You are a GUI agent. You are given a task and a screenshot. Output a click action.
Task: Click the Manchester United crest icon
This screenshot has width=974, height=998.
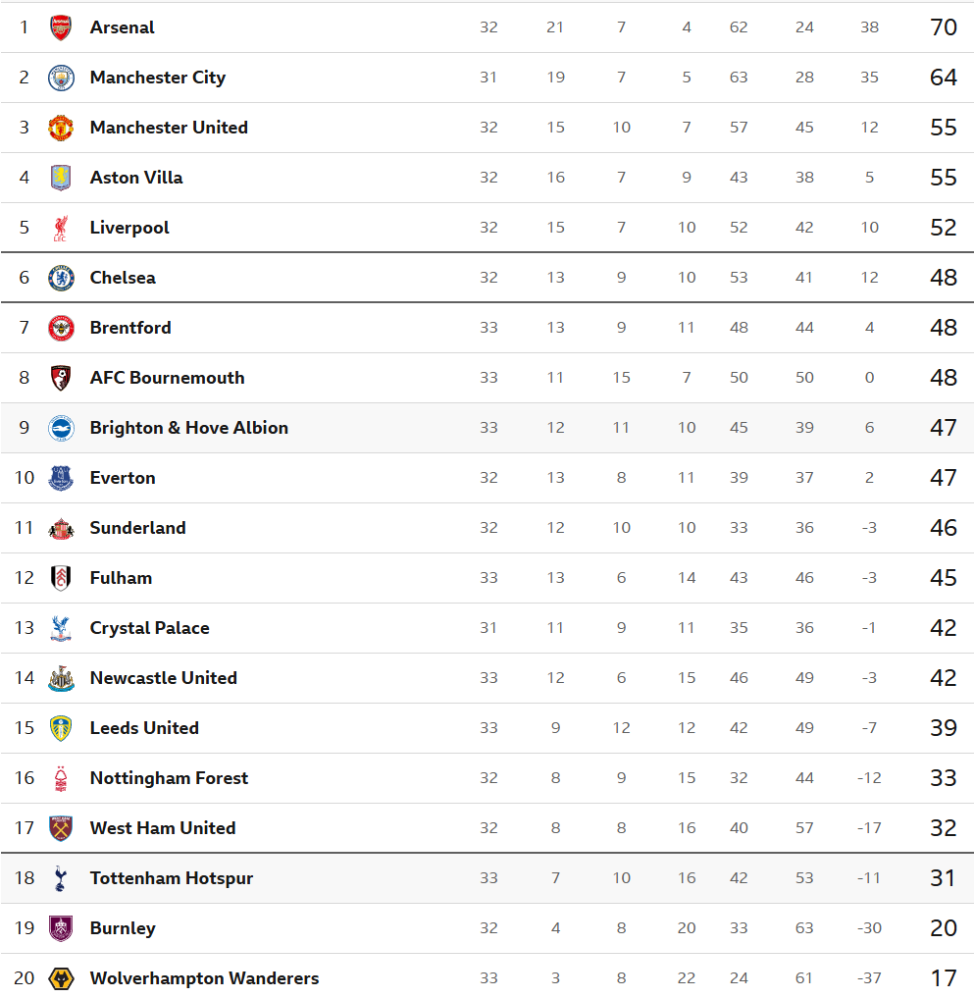[x=61, y=128]
